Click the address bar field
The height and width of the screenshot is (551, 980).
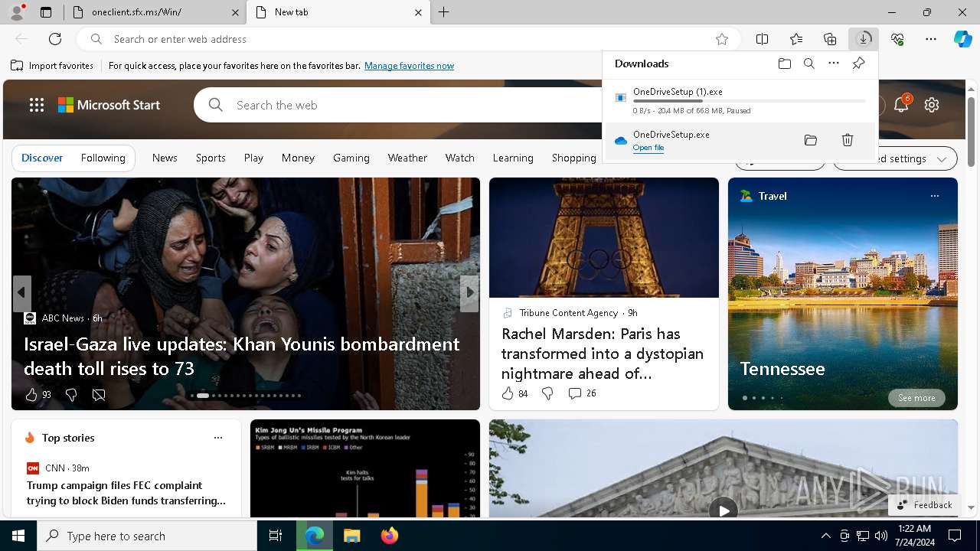point(409,39)
